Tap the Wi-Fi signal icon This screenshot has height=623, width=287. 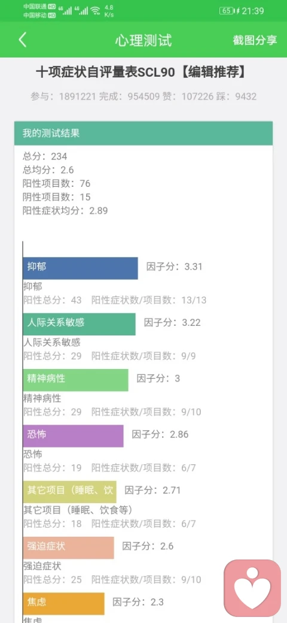95,11
